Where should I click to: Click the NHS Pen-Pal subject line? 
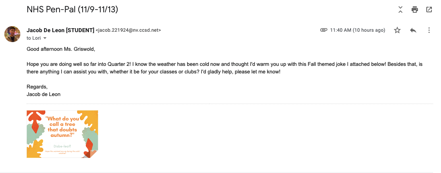(x=72, y=9)
